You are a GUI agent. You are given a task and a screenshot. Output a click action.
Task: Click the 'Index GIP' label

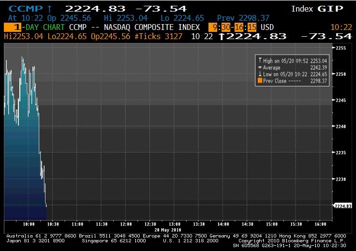point(317,9)
